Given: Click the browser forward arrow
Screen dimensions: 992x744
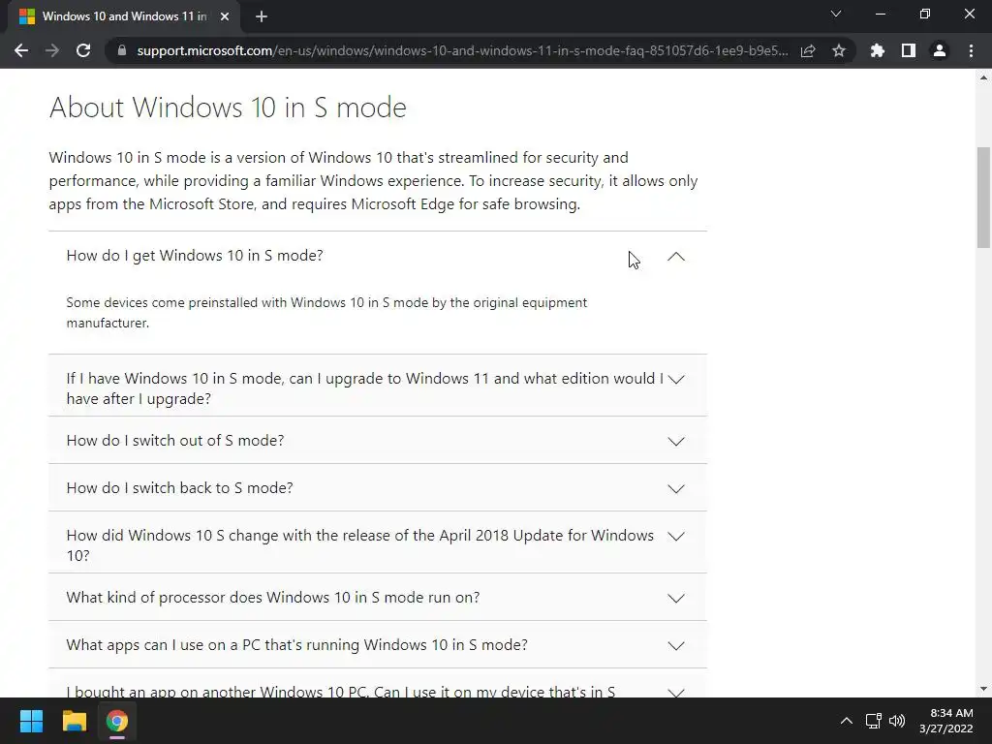Looking at the screenshot, I should pyautogui.click(x=52, y=50).
